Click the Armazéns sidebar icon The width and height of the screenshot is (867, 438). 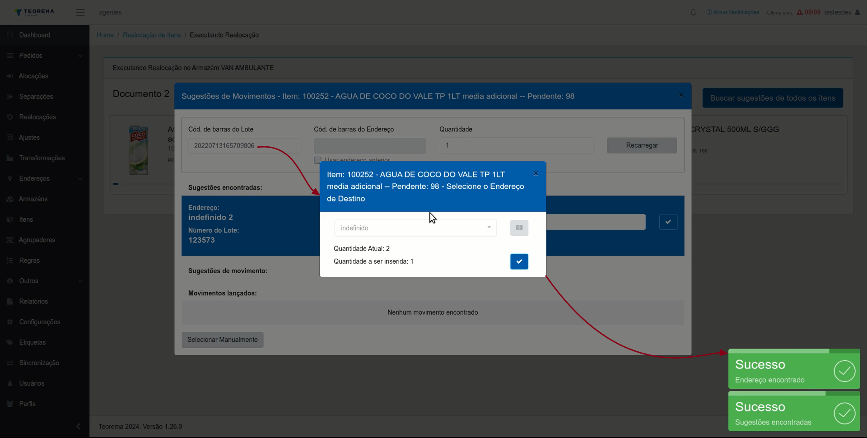point(10,199)
